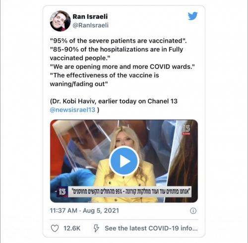Click the lightning bolt COVID icon
248x243 pixels.
(x=96, y=228)
